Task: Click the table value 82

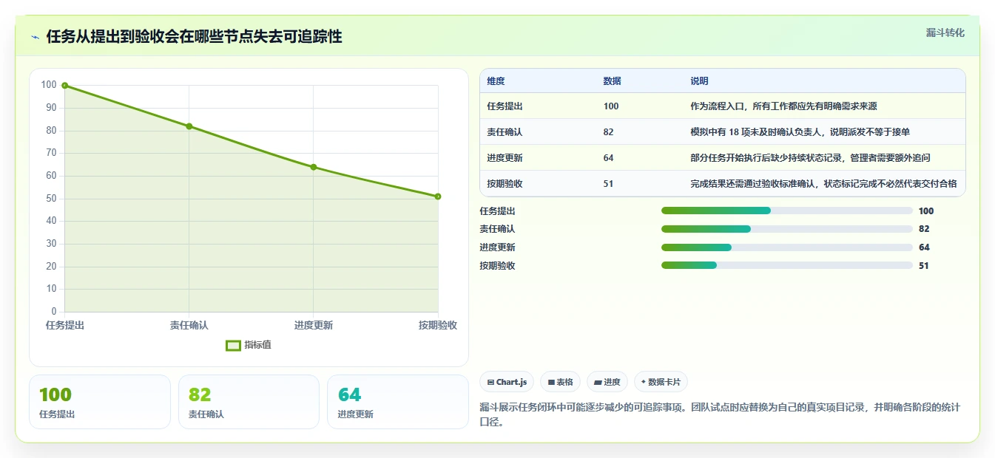Action: pyautogui.click(x=609, y=132)
